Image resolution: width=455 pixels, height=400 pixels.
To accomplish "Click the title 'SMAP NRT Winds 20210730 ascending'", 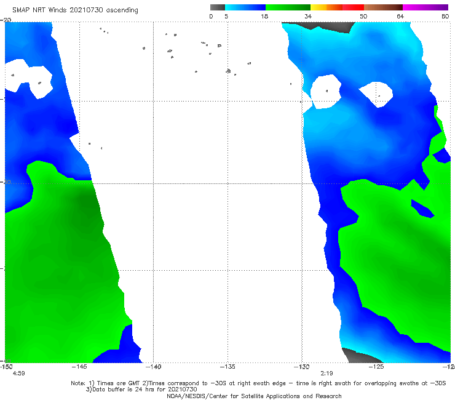I will pyautogui.click(x=75, y=10).
